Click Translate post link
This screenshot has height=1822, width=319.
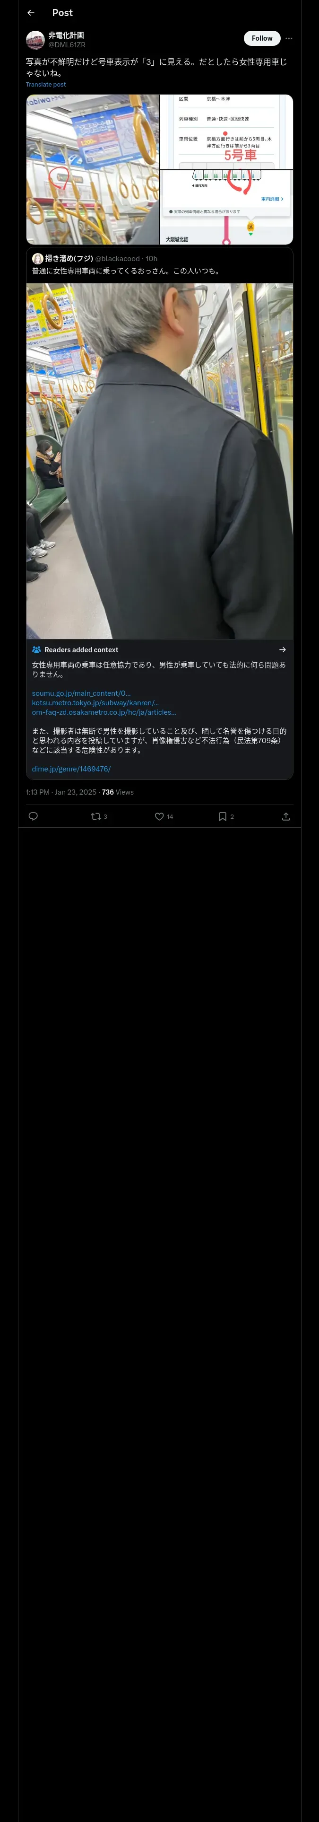pos(46,84)
